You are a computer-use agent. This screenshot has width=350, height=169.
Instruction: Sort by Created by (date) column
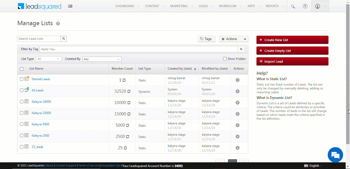tap(182, 69)
